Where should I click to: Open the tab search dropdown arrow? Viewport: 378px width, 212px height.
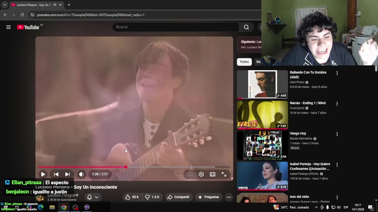click(x=4, y=5)
